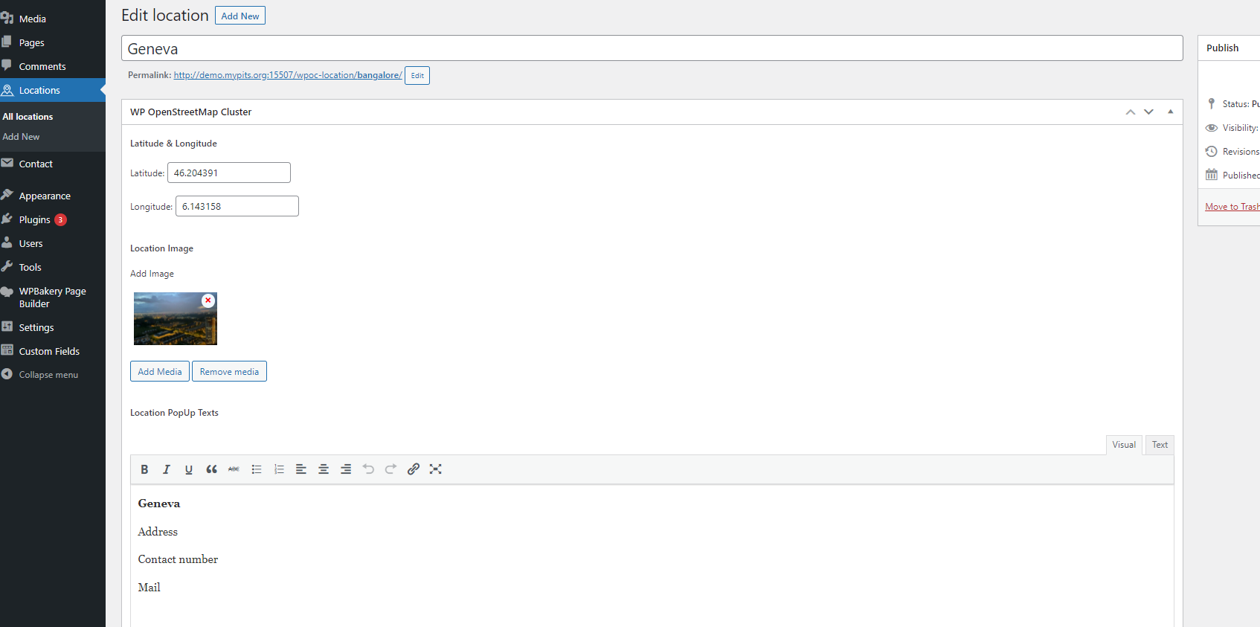Screen dimensions: 1260x627
Task: Click the undo arrow in editor
Action: (x=368, y=469)
